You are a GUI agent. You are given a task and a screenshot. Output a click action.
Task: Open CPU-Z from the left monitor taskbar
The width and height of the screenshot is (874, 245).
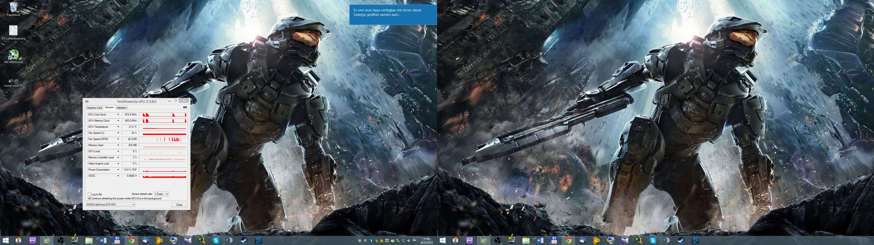coord(32,240)
